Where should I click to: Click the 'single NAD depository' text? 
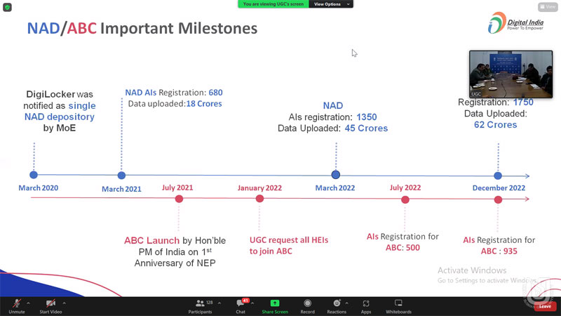point(60,111)
